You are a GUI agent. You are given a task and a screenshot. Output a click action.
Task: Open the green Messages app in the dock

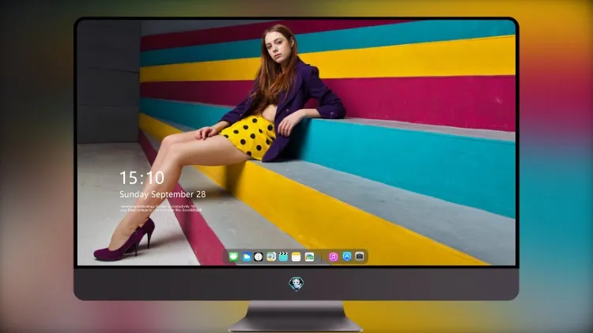tap(233, 256)
